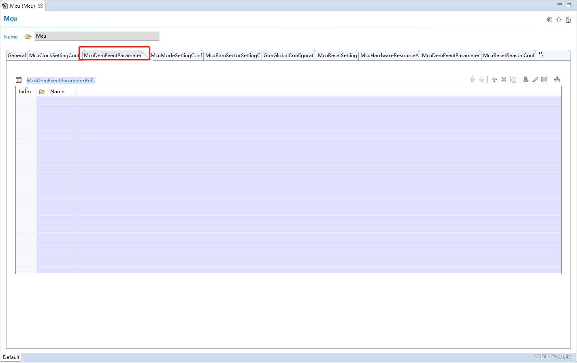Click the table-with-pencil edit icon
Image resolution: width=577 pixels, height=363 pixels.
[544, 79]
